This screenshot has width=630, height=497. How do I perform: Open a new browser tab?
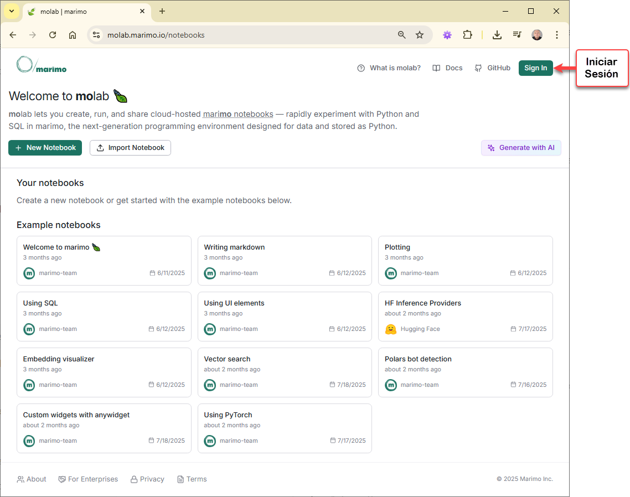[162, 11]
